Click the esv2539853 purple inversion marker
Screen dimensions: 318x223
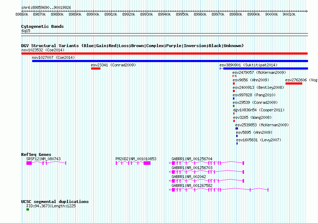click(x=237, y=128)
